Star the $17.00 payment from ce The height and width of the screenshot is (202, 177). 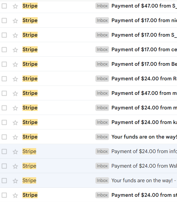15,50
